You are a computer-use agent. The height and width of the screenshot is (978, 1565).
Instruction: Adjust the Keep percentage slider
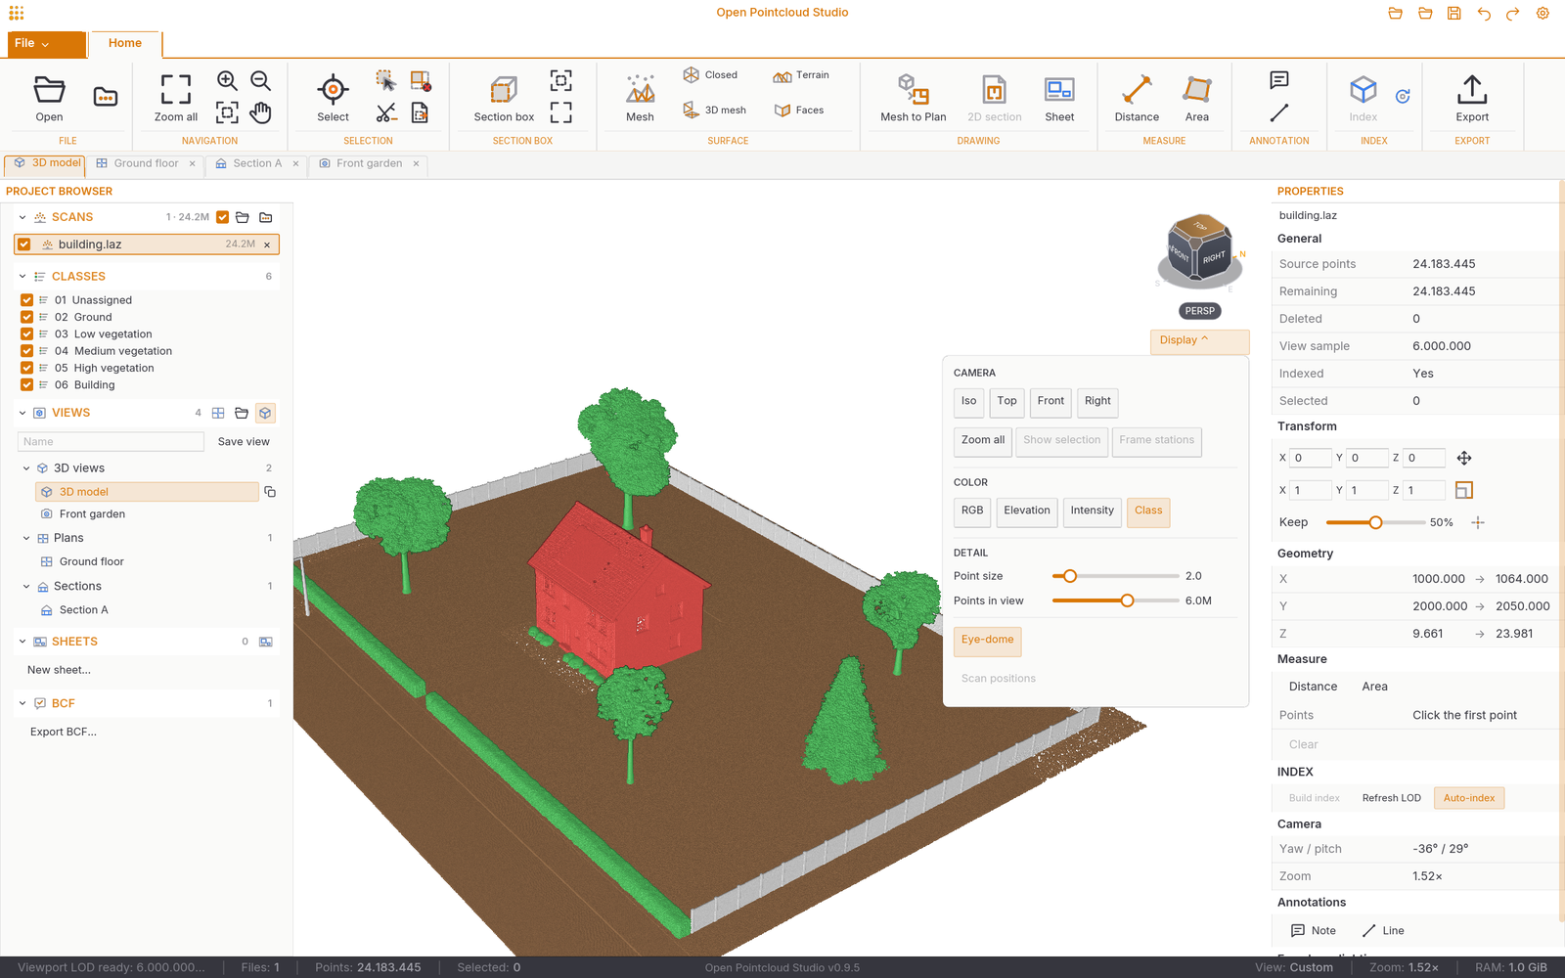(1375, 522)
